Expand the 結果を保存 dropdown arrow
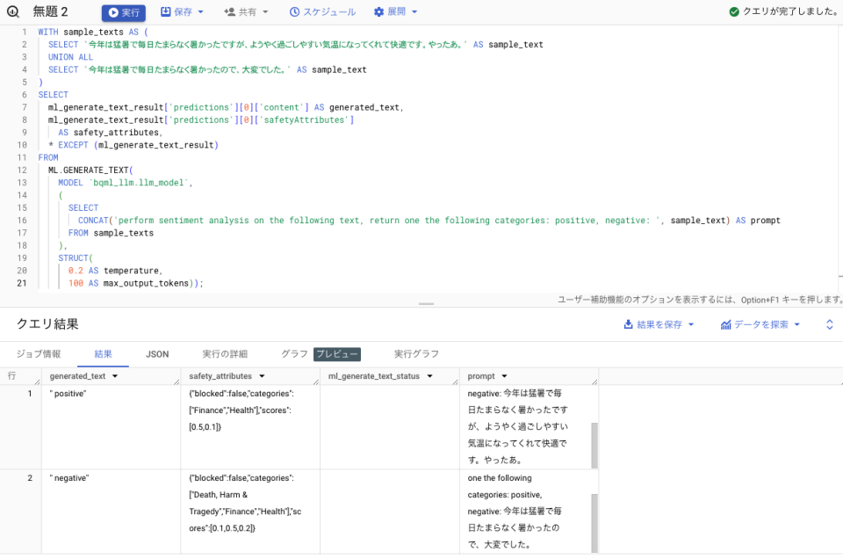 [692, 324]
